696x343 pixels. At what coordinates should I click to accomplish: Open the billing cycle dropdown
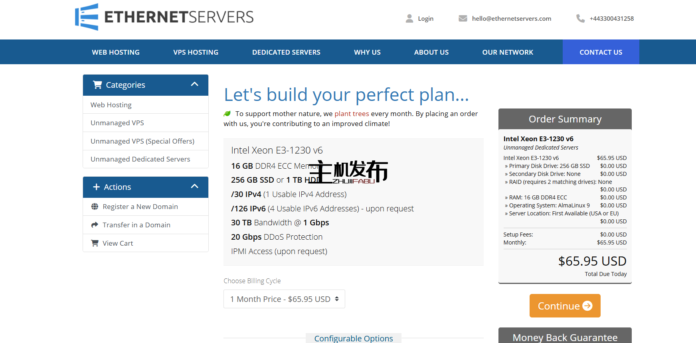[284, 299]
